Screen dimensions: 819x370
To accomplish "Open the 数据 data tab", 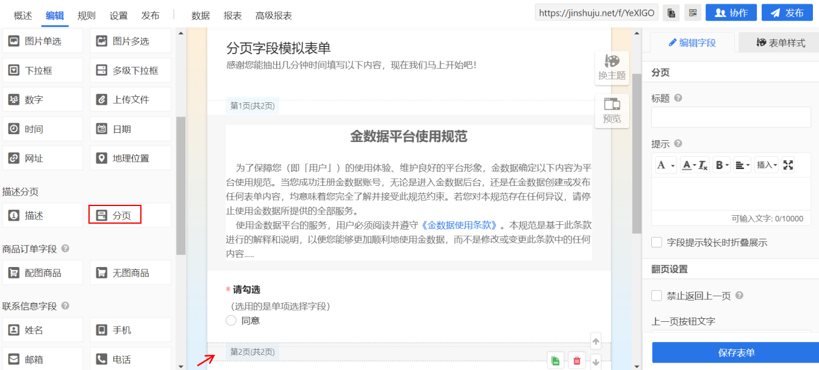I will coord(201,16).
